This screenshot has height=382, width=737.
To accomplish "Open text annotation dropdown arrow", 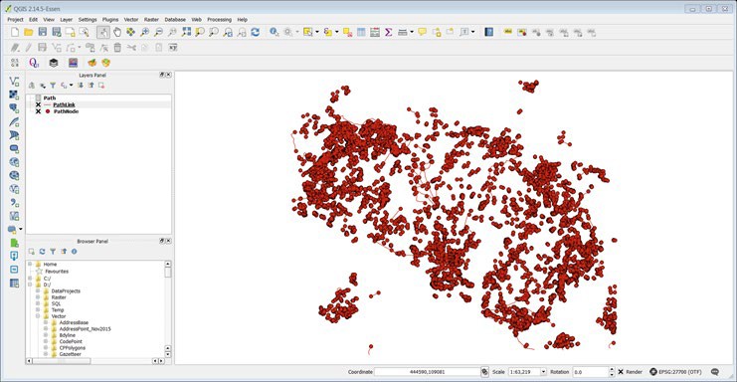I will point(472,32).
